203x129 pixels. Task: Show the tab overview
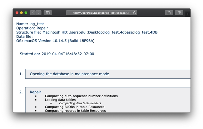(179, 13)
